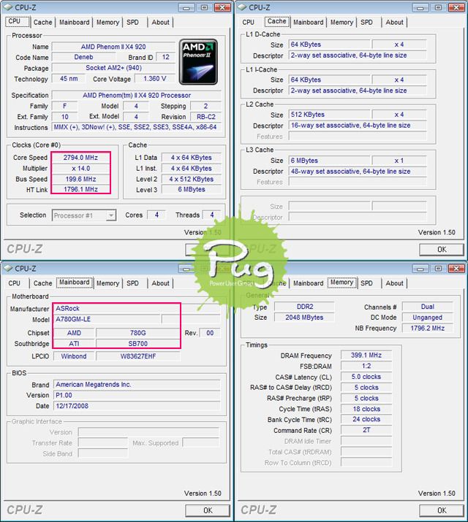The height and width of the screenshot is (522, 468).
Task: Open SPD tab in the Cache window
Action: tap(366, 23)
